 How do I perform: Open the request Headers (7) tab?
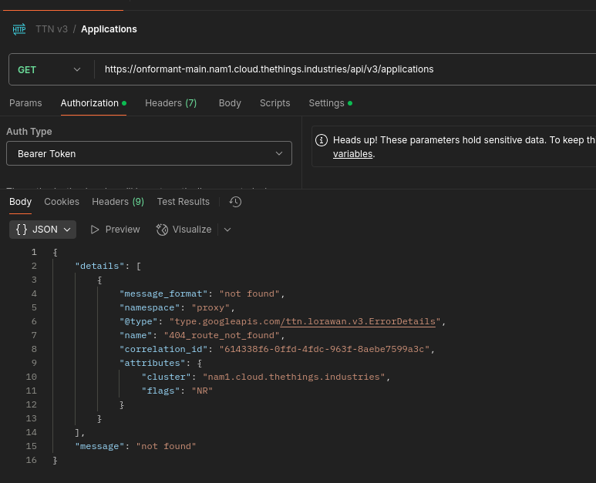tap(170, 103)
